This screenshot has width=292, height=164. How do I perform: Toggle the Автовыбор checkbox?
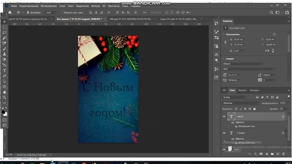point(28,13)
